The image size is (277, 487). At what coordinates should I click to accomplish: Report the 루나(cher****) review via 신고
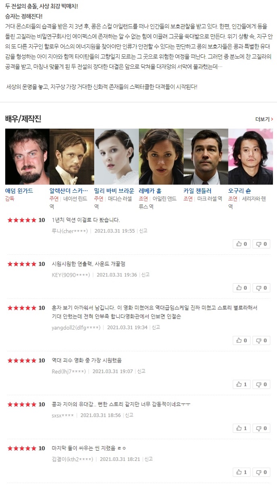(143, 231)
